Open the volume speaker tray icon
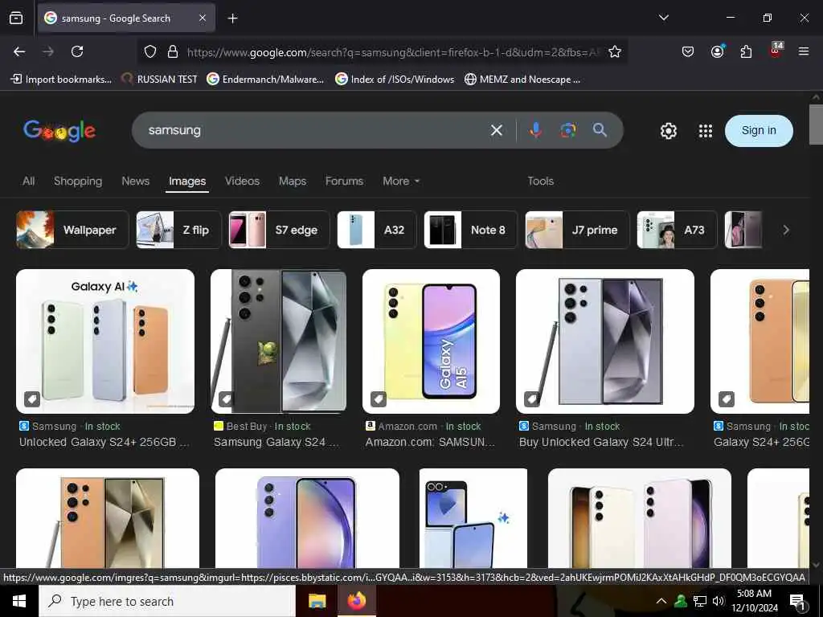The image size is (823, 617). point(718,601)
